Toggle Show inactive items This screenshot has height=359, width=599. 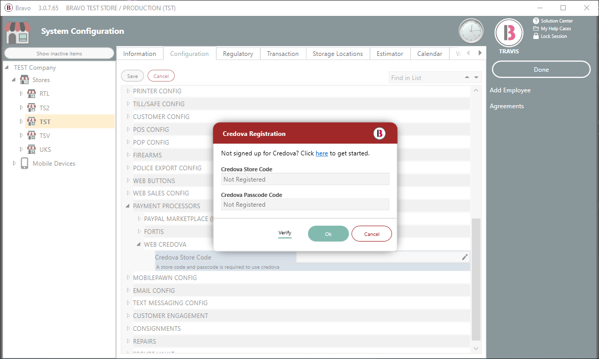[x=59, y=53]
